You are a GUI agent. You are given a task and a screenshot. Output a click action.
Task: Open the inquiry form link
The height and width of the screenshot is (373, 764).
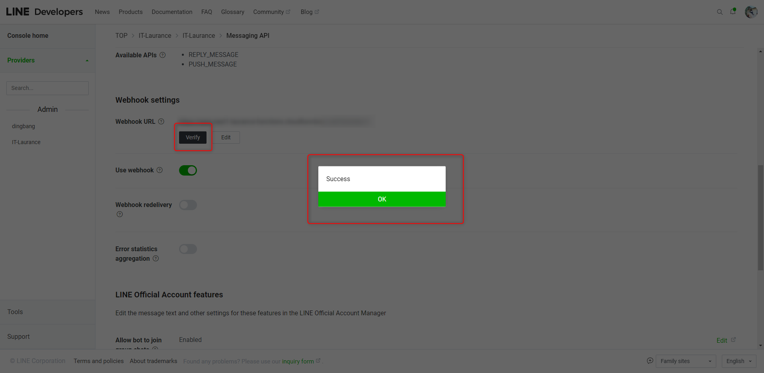298,361
